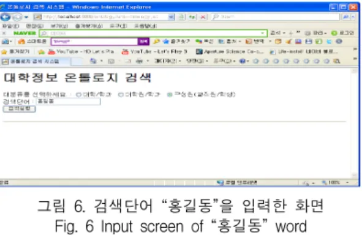
Task: Go back with the browser Back arrow
Action: [6, 17]
